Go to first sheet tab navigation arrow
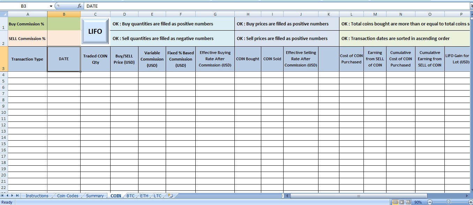The width and height of the screenshot is (473, 205). 3,196
